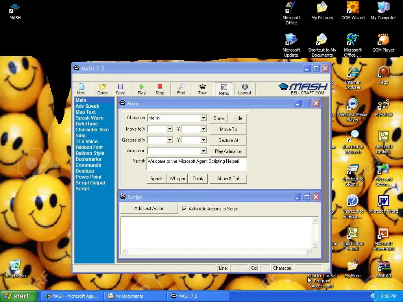Start playback with the Play icon

142,89
